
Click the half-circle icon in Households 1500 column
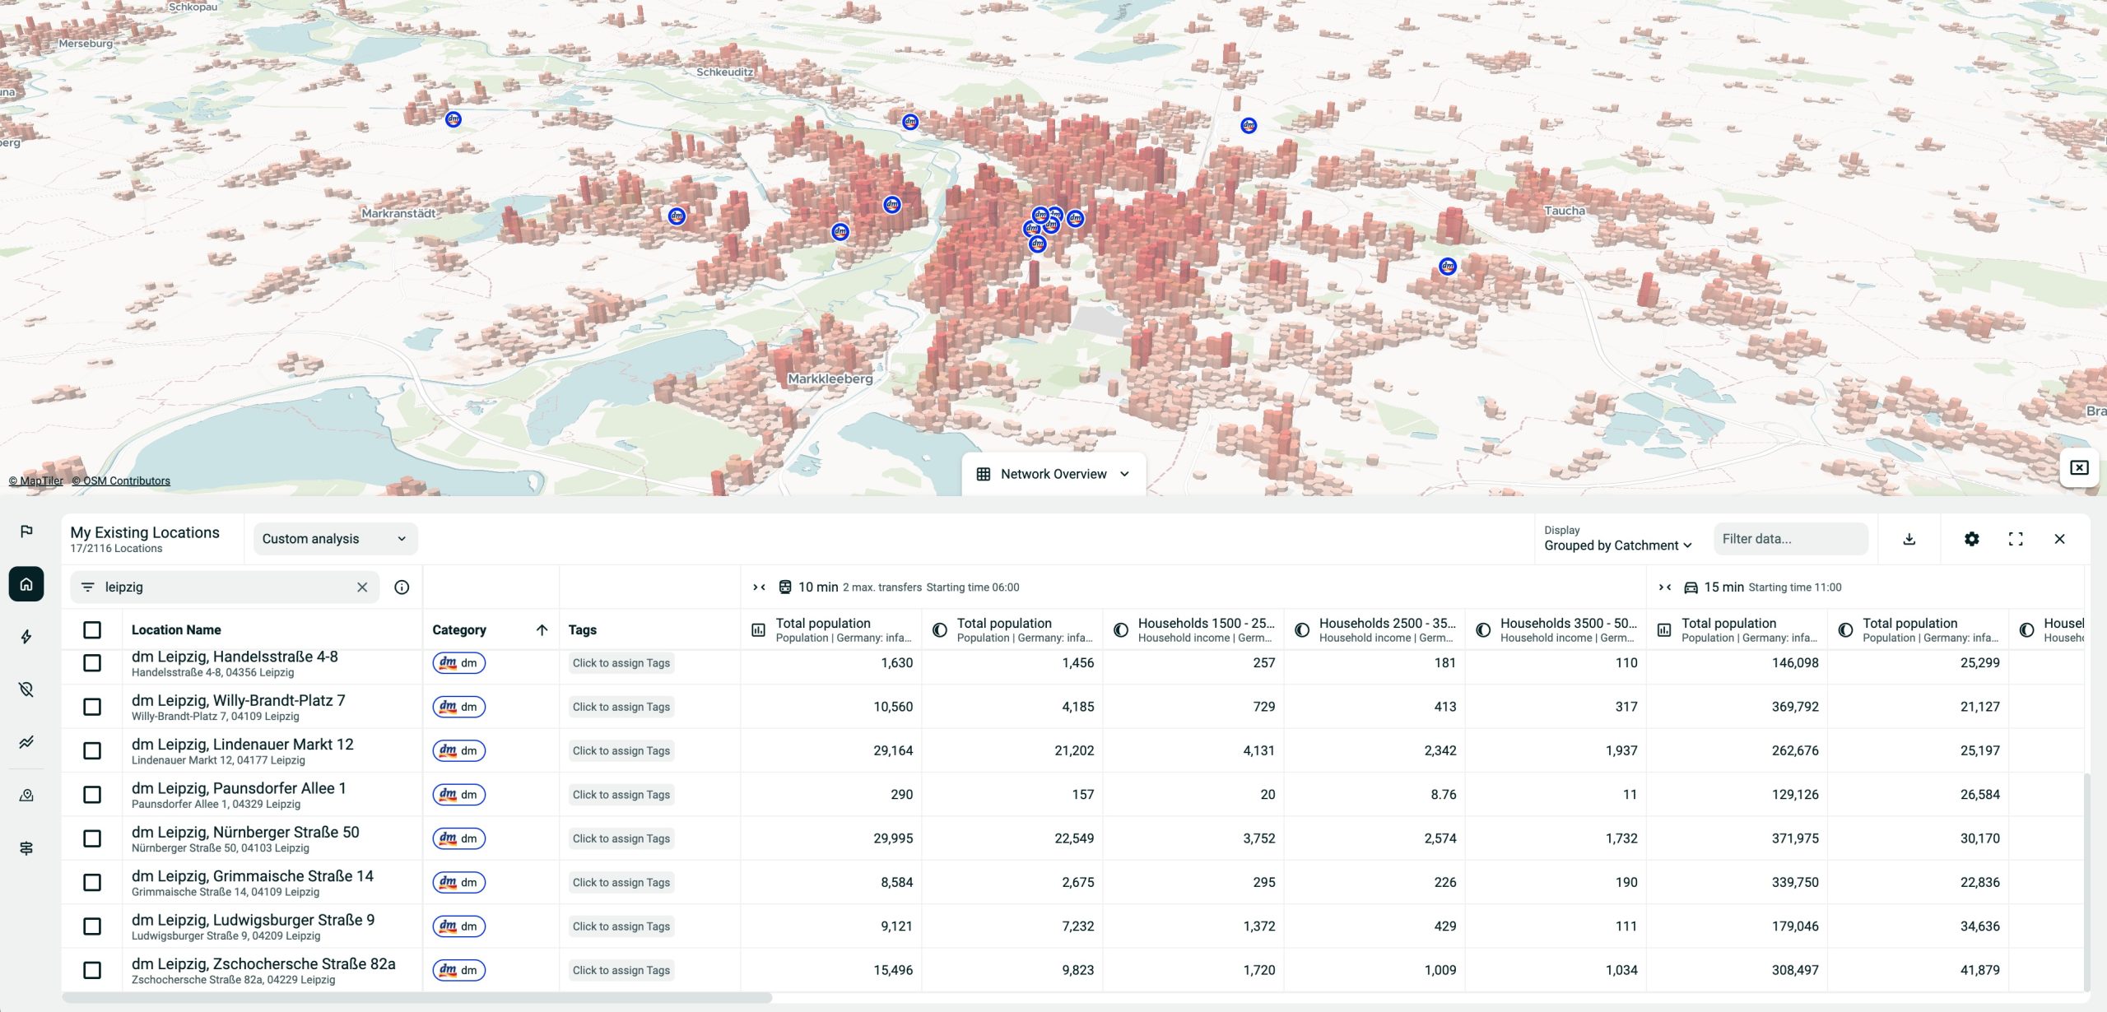tap(1120, 630)
